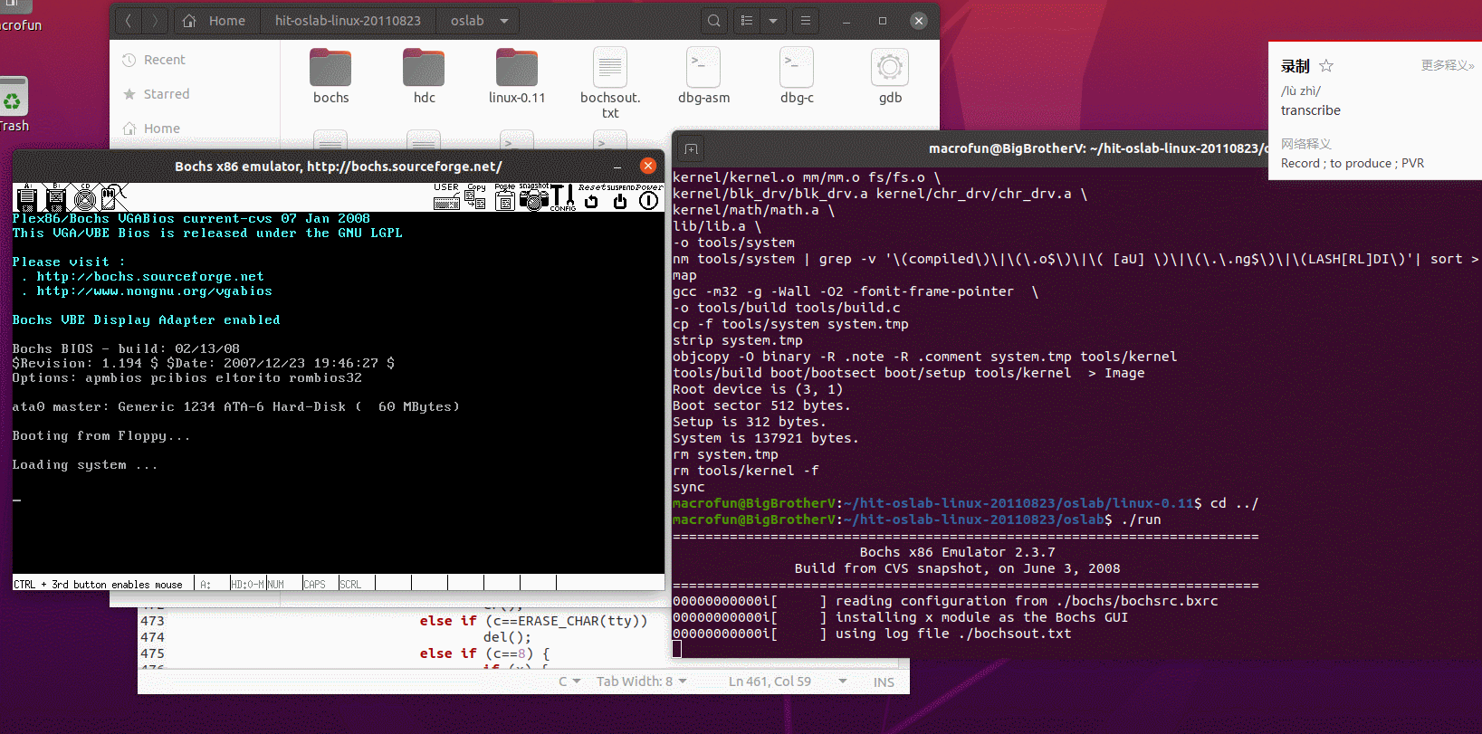This screenshot has height=734, width=1482.
Task: Select the gdb executable file
Action: [890, 76]
